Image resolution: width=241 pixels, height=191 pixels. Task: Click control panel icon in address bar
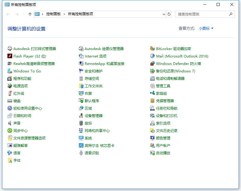[37, 14]
